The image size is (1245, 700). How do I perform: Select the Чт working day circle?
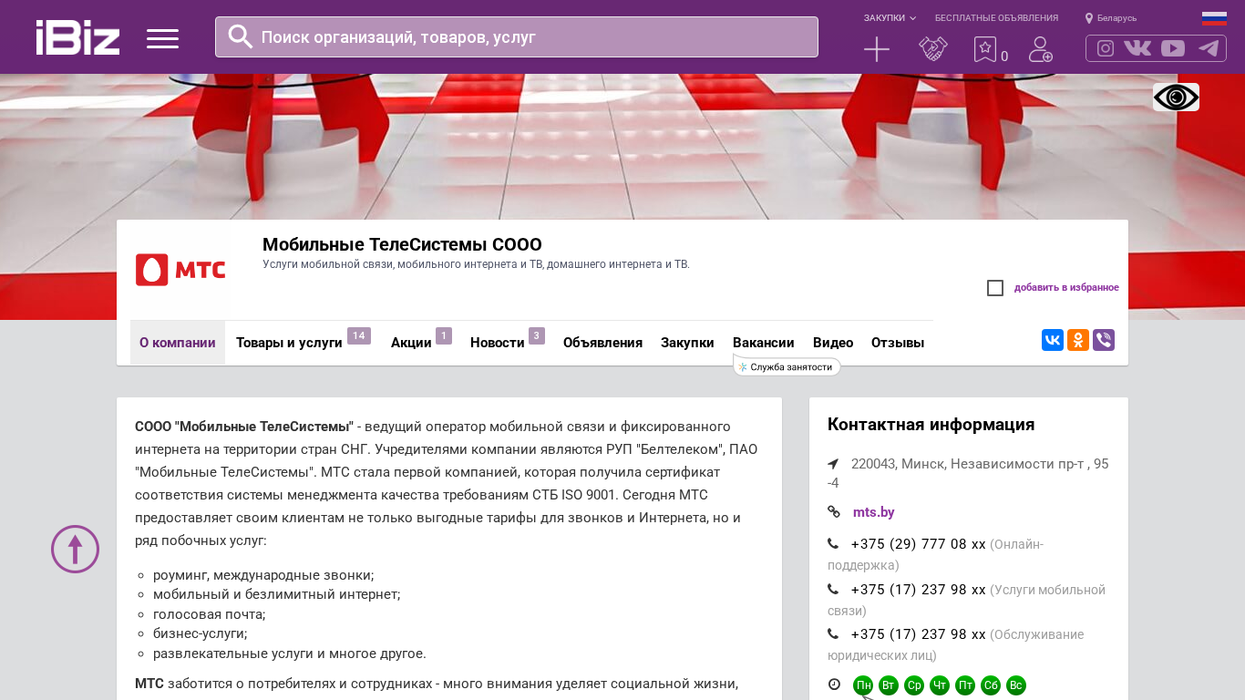[x=940, y=685]
